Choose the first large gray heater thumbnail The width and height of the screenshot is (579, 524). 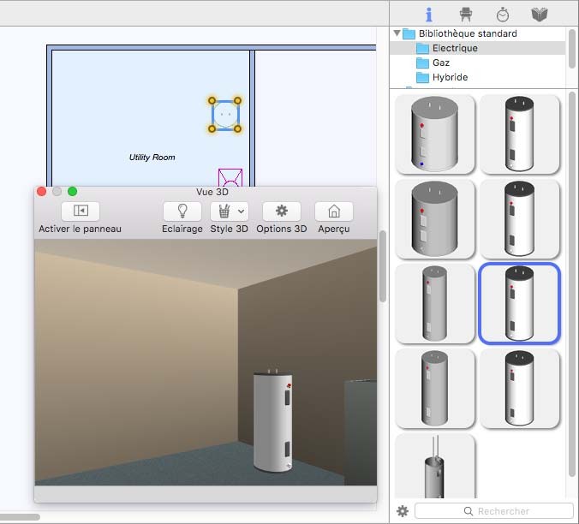pos(435,134)
